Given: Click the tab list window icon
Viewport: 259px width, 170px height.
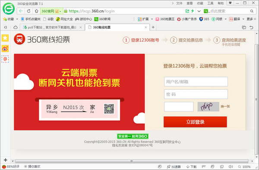Looking at the screenshot, I should pos(244,27).
